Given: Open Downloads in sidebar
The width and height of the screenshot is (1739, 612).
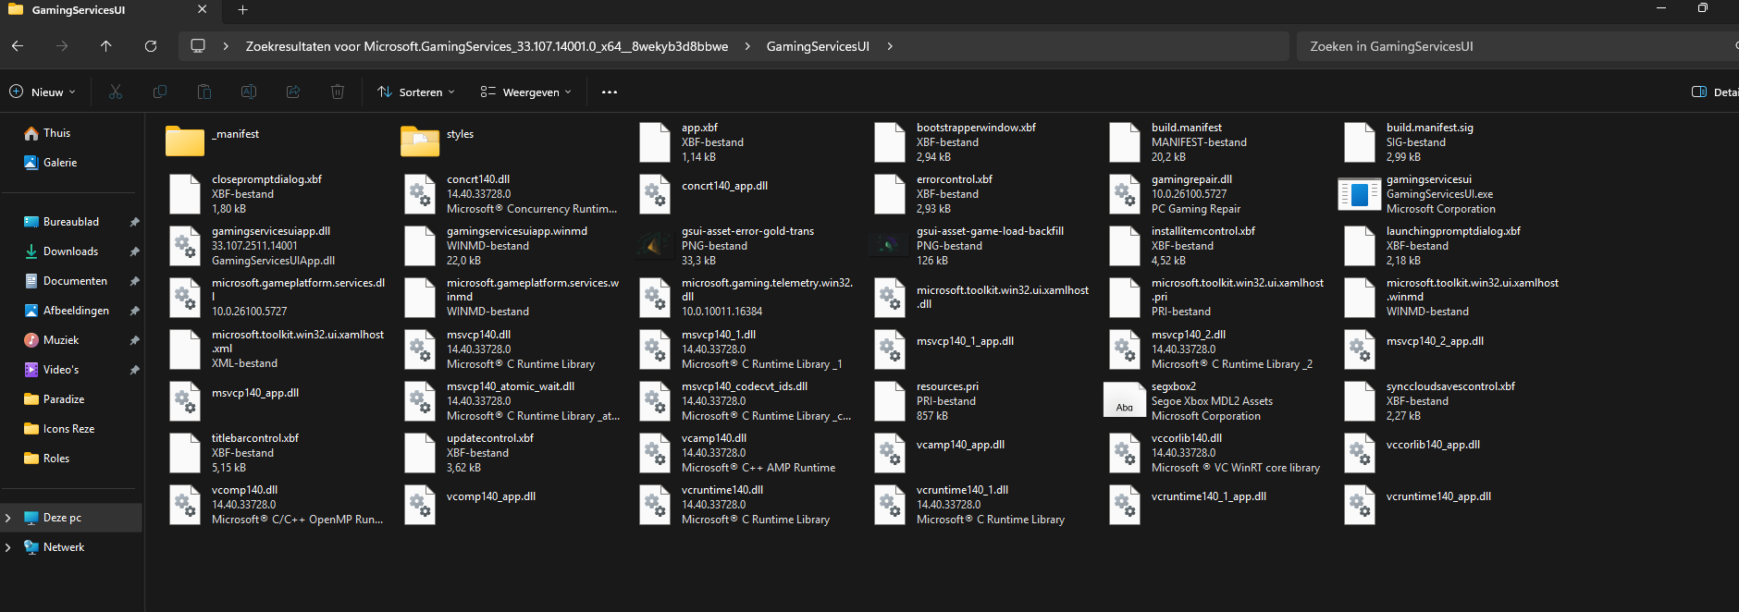Looking at the screenshot, I should pyautogui.click(x=71, y=251).
